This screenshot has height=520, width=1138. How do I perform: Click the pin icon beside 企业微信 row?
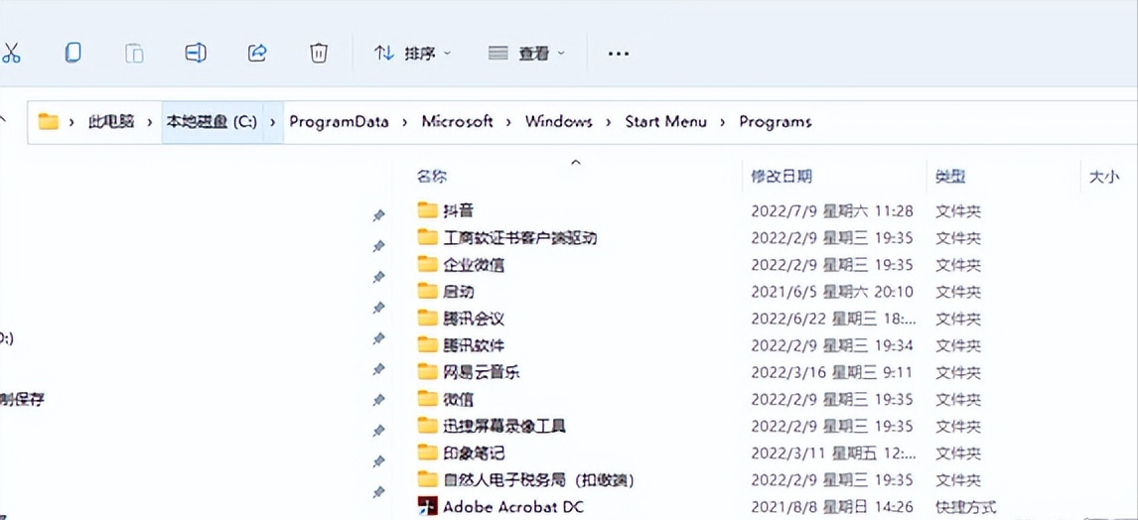[378, 277]
